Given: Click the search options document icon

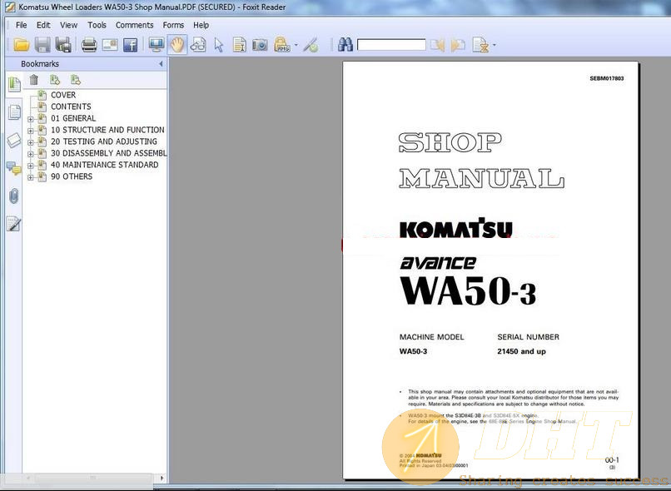Looking at the screenshot, I should pyautogui.click(x=480, y=44).
